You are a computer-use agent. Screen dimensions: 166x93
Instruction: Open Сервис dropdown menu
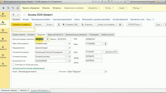[122, 8]
